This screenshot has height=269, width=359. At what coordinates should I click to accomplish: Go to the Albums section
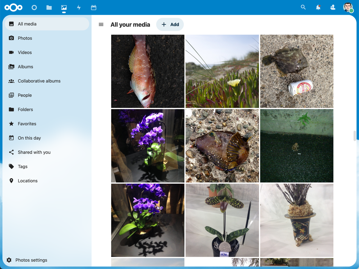[x=25, y=67]
